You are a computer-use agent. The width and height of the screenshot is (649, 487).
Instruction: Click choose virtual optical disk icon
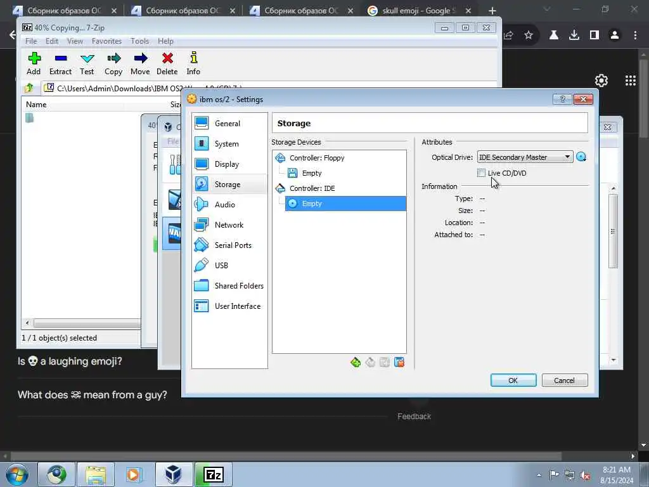pos(581,157)
